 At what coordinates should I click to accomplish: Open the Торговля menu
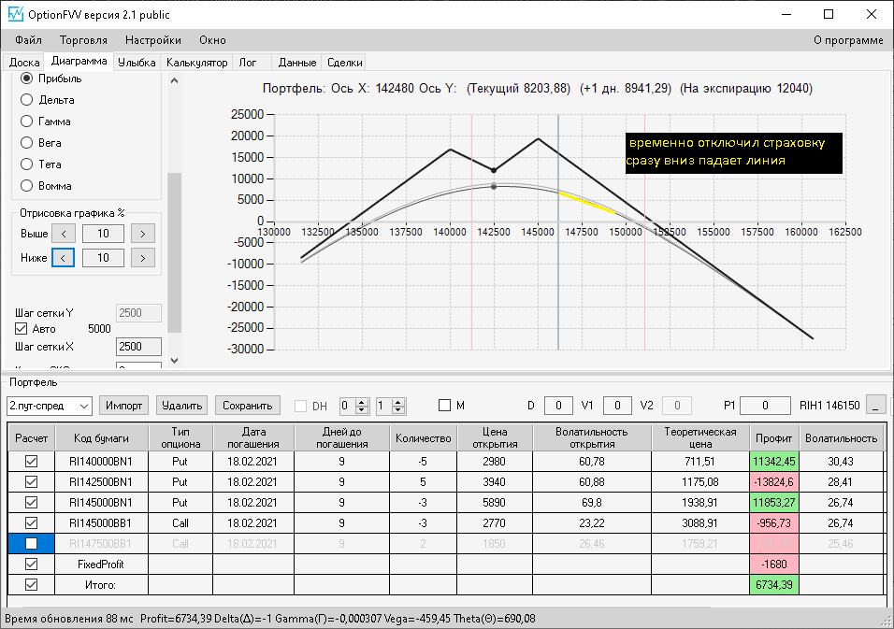click(83, 40)
